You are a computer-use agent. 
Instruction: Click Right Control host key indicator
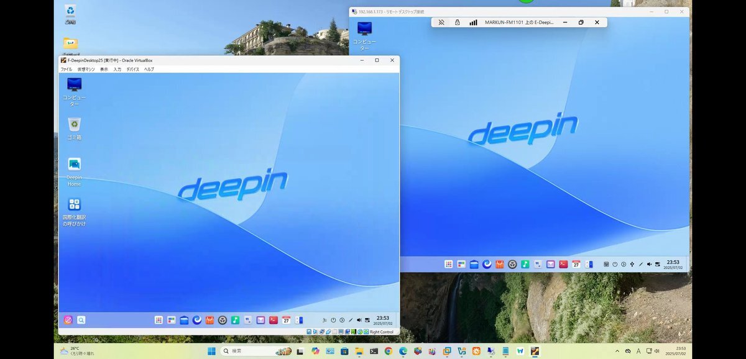click(x=382, y=332)
